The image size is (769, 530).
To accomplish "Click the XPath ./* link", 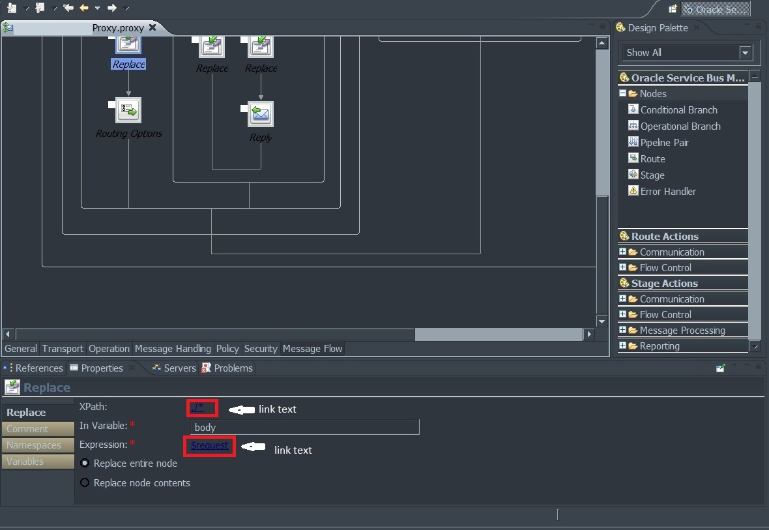I will coord(197,407).
